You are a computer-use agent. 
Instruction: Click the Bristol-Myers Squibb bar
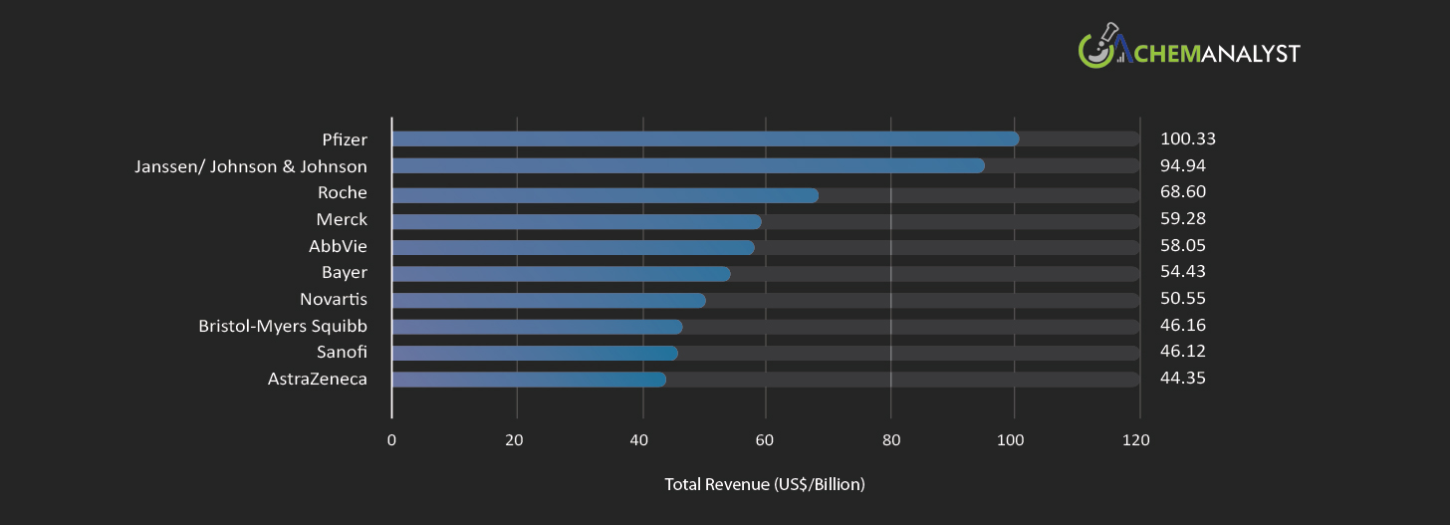point(537,327)
